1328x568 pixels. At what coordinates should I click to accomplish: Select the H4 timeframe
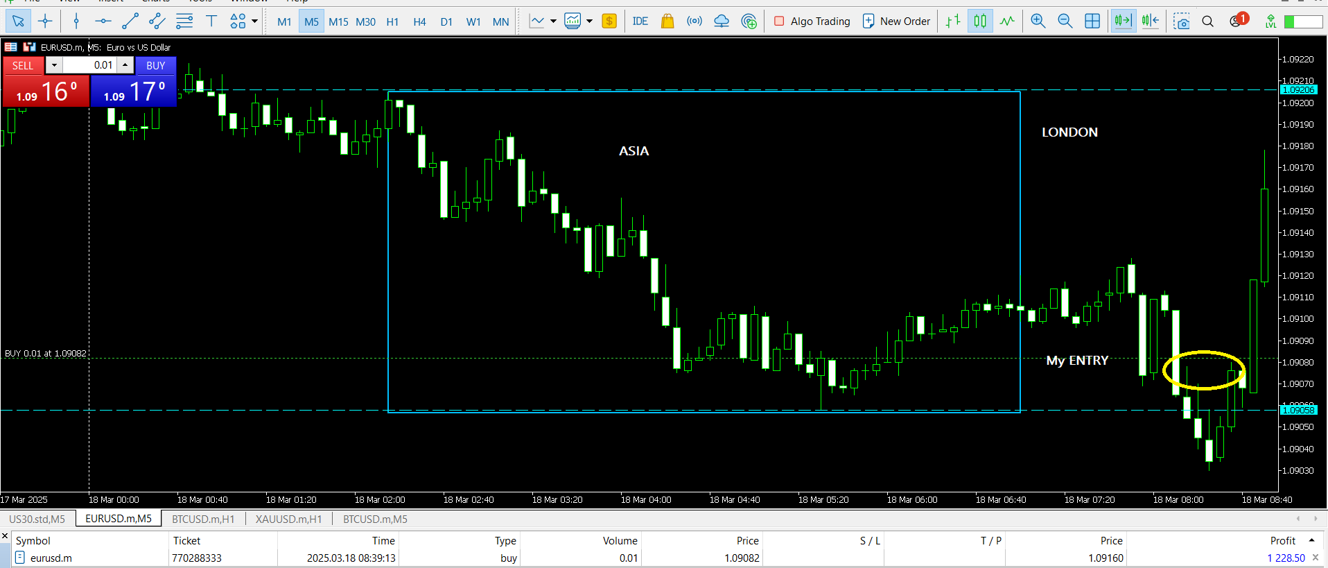click(419, 21)
